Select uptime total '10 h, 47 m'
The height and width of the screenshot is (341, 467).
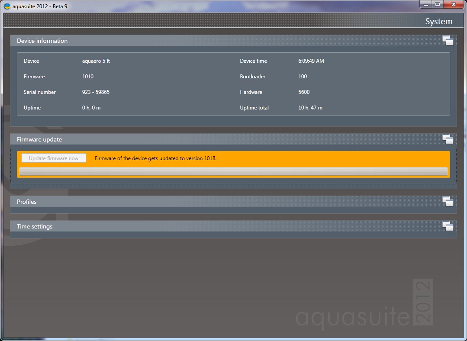tap(310, 107)
